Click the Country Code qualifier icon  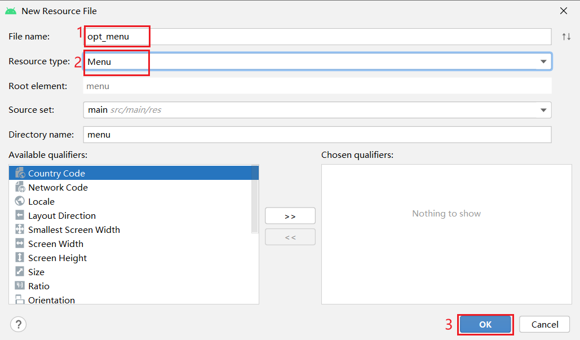[x=20, y=173]
